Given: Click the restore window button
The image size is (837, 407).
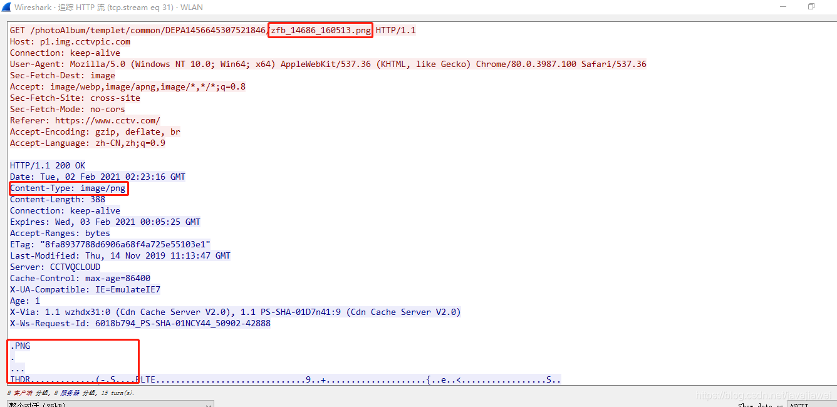Looking at the screenshot, I should pyautogui.click(x=811, y=7).
